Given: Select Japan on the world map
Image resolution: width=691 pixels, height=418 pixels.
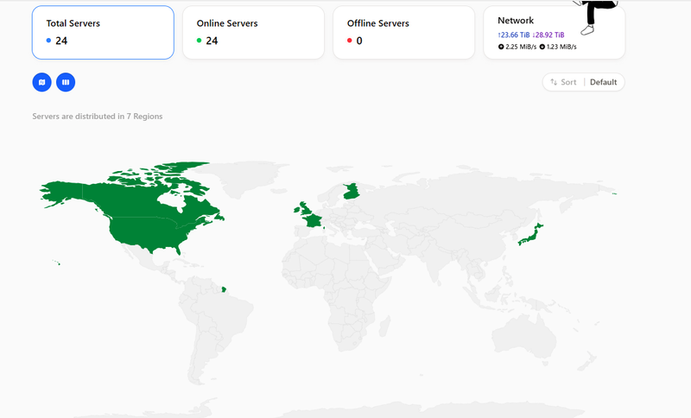Looking at the screenshot, I should [x=531, y=236].
